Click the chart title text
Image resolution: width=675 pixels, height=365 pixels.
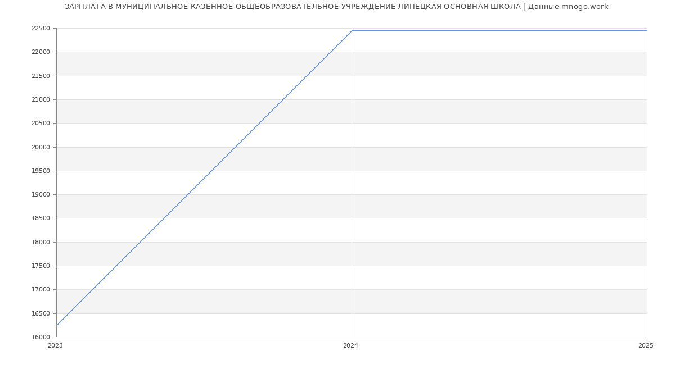[336, 7]
